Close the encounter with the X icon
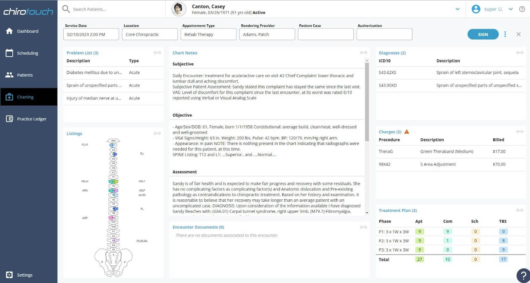Image resolution: width=530 pixels, height=283 pixels. coord(519,34)
